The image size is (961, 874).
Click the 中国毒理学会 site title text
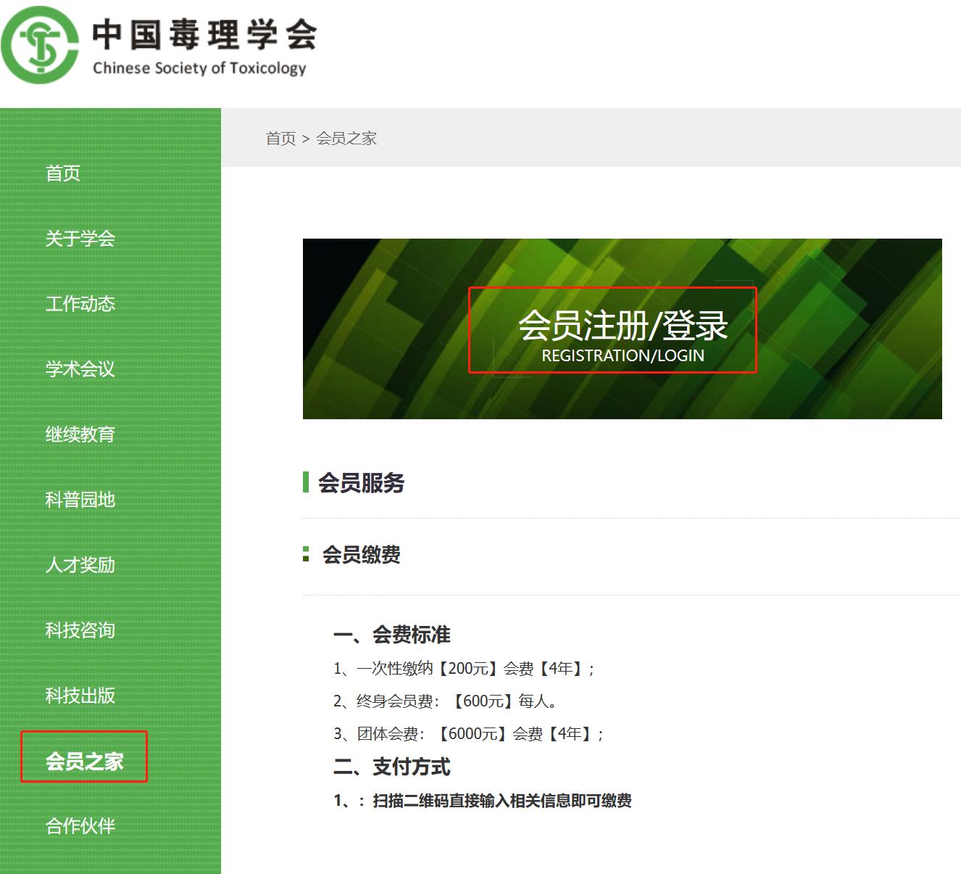pos(204,35)
